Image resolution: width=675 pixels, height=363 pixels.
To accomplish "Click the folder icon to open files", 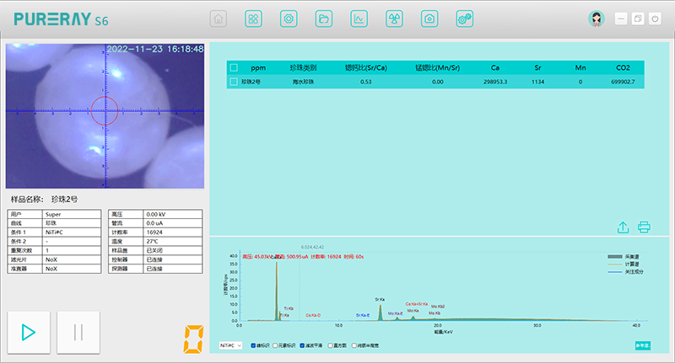I will [x=323, y=19].
